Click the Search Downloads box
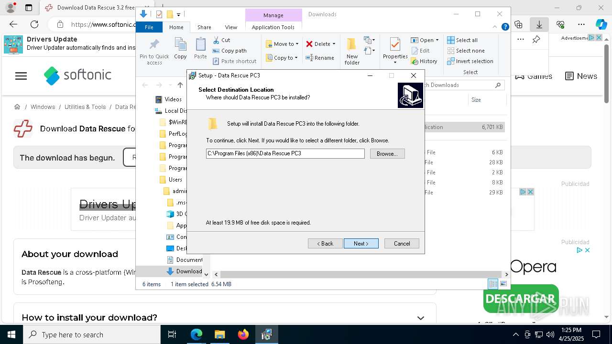Viewport: 612px width, 344px height. point(461,85)
